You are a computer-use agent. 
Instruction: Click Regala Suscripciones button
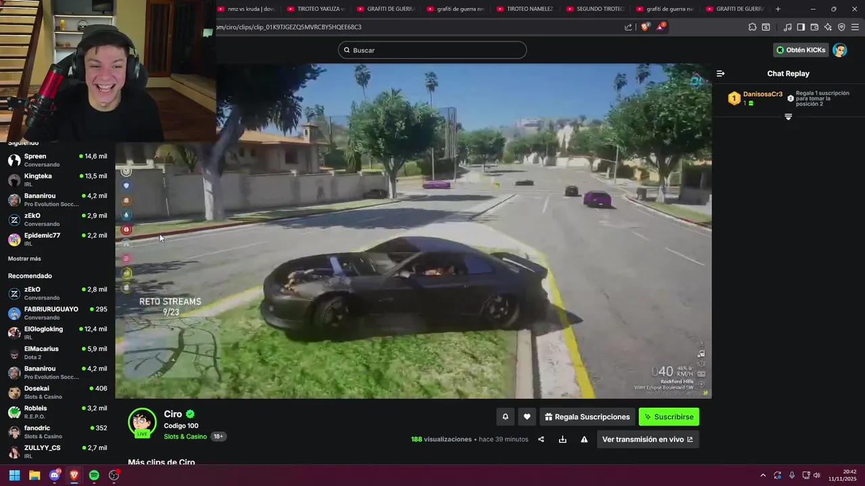pyautogui.click(x=588, y=417)
